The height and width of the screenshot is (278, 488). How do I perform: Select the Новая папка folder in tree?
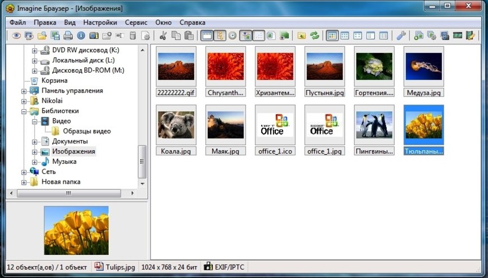(x=61, y=182)
